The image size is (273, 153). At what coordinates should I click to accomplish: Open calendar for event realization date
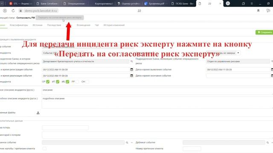click(x=132, y=76)
